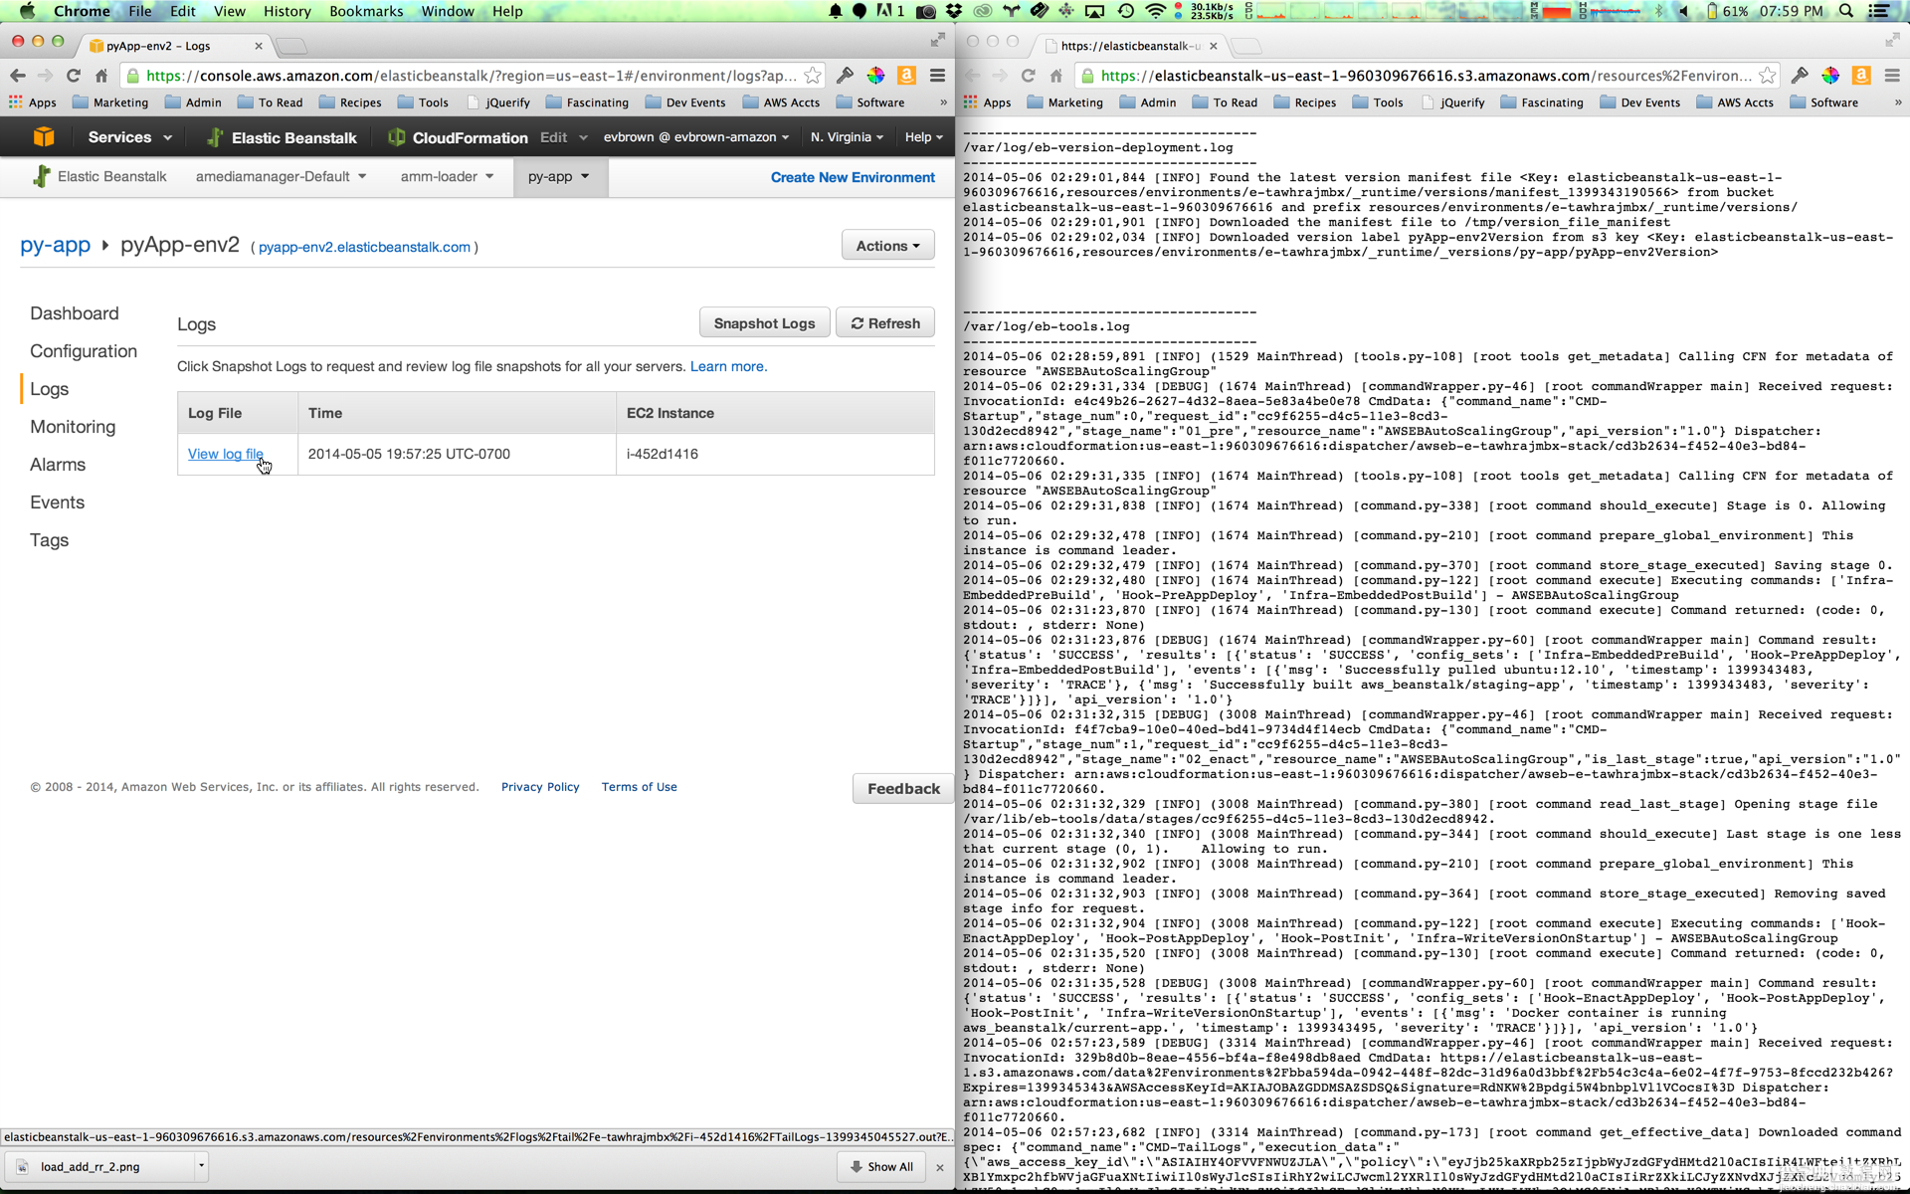
Task: Select the Configuration sidebar item
Action: (x=83, y=349)
